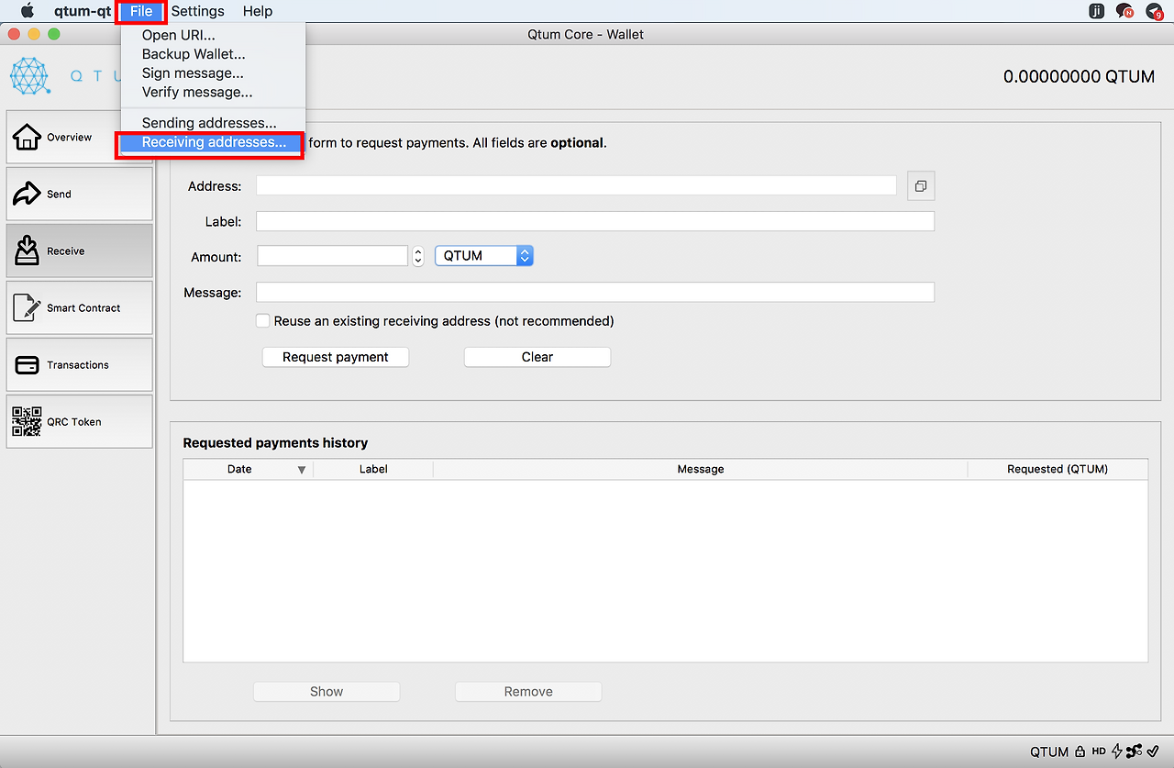1174x768 pixels.
Task: Go to the Send page
Action: coord(80,195)
